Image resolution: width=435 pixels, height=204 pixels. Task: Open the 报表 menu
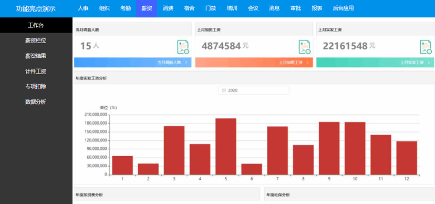pyautogui.click(x=317, y=8)
